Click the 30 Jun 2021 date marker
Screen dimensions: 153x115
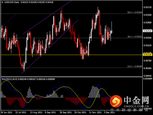tap(6, 112)
